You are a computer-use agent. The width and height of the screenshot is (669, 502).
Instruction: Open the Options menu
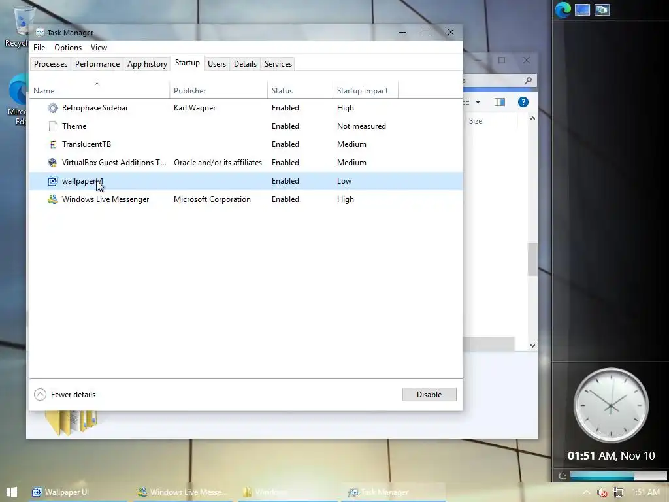68,47
